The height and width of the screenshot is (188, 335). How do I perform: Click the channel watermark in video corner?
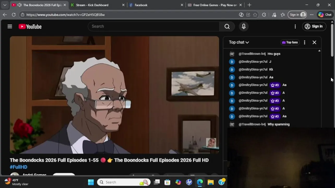[211, 143]
